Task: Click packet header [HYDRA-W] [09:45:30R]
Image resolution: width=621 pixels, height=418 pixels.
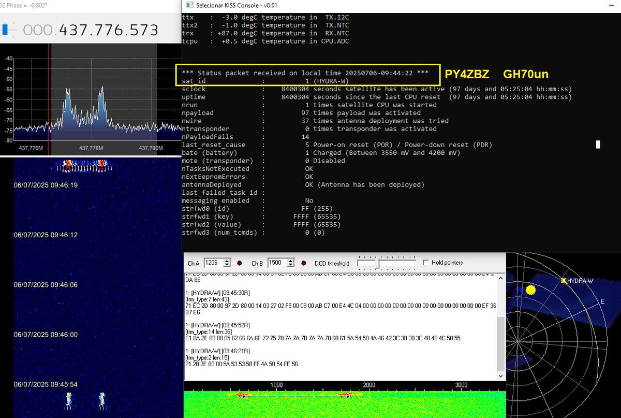Action: 217,294
